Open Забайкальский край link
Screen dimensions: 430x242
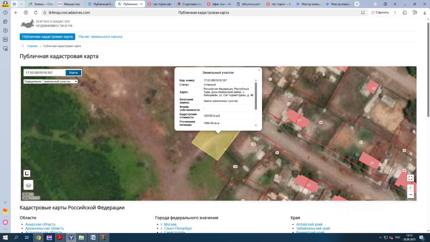coord(313,228)
